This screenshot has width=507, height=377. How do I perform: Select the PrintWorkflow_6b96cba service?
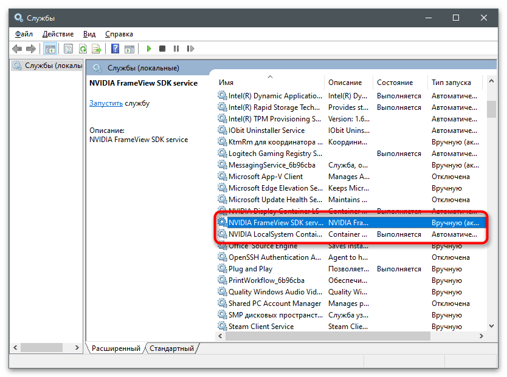coord(351,280)
